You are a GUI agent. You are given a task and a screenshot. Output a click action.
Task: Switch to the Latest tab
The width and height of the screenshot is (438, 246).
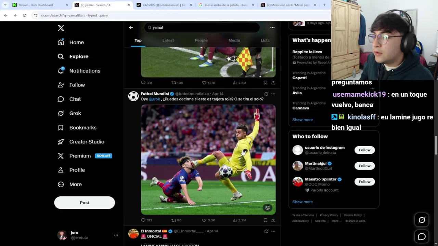168,40
